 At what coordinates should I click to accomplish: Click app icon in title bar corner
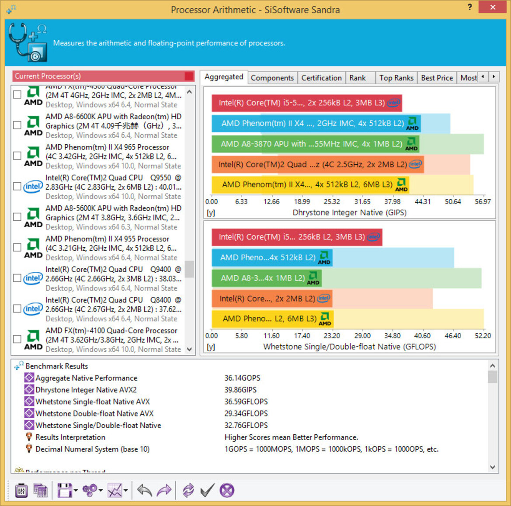(11, 9)
